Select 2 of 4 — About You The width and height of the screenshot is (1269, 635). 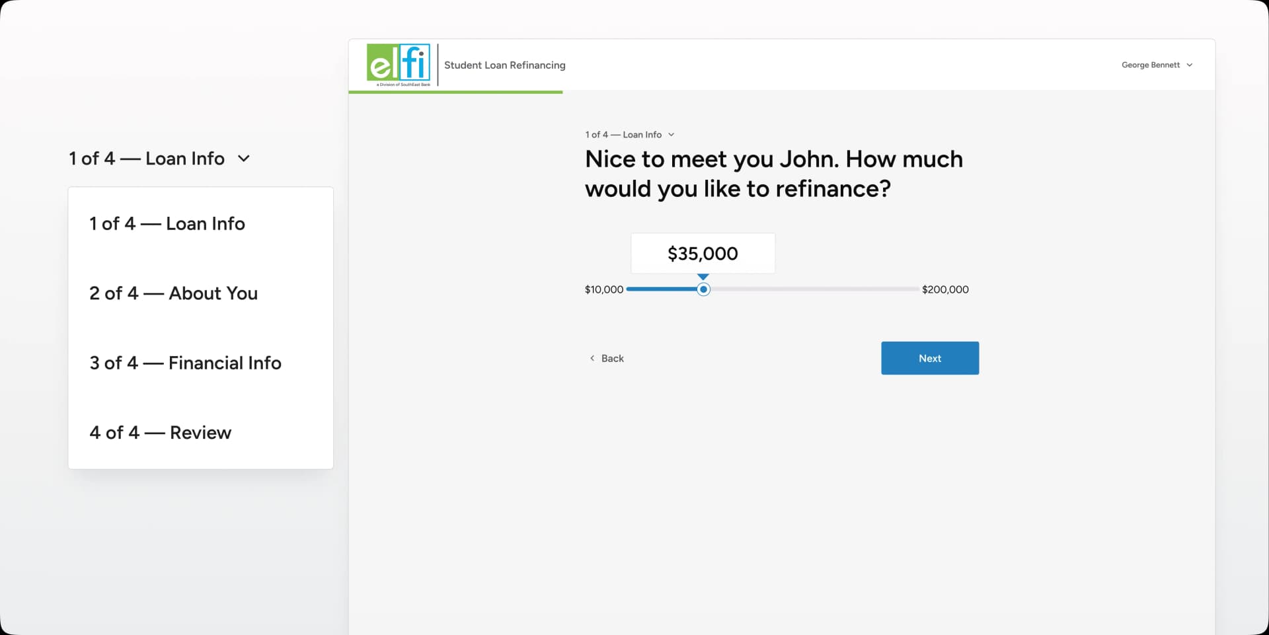click(173, 293)
